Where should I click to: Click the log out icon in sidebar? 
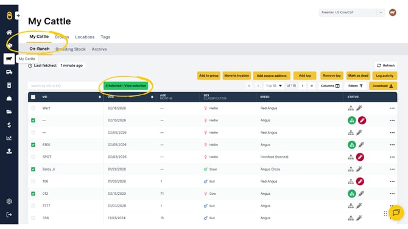click(9, 214)
